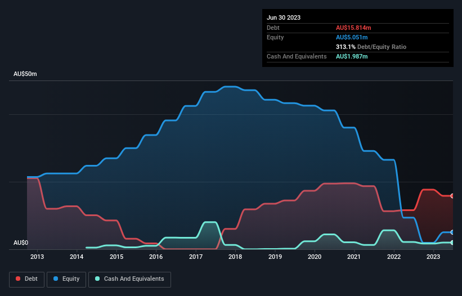
Task: Toggle the Debt series in legend
Action: coord(26,279)
